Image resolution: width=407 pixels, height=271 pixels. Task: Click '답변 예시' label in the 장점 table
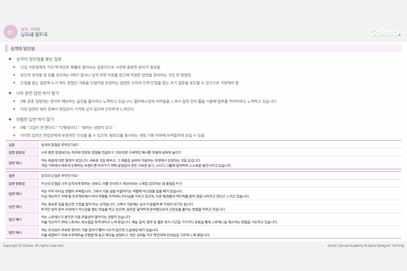pyautogui.click(x=15, y=163)
